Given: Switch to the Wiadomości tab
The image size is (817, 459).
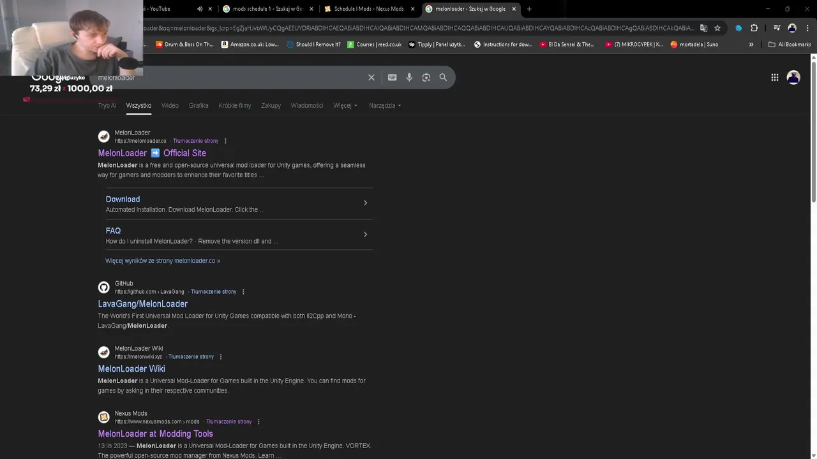Looking at the screenshot, I should pyautogui.click(x=307, y=105).
